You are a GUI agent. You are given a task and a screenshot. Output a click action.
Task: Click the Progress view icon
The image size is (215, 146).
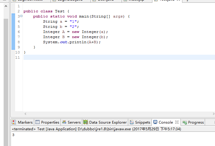click(184, 122)
